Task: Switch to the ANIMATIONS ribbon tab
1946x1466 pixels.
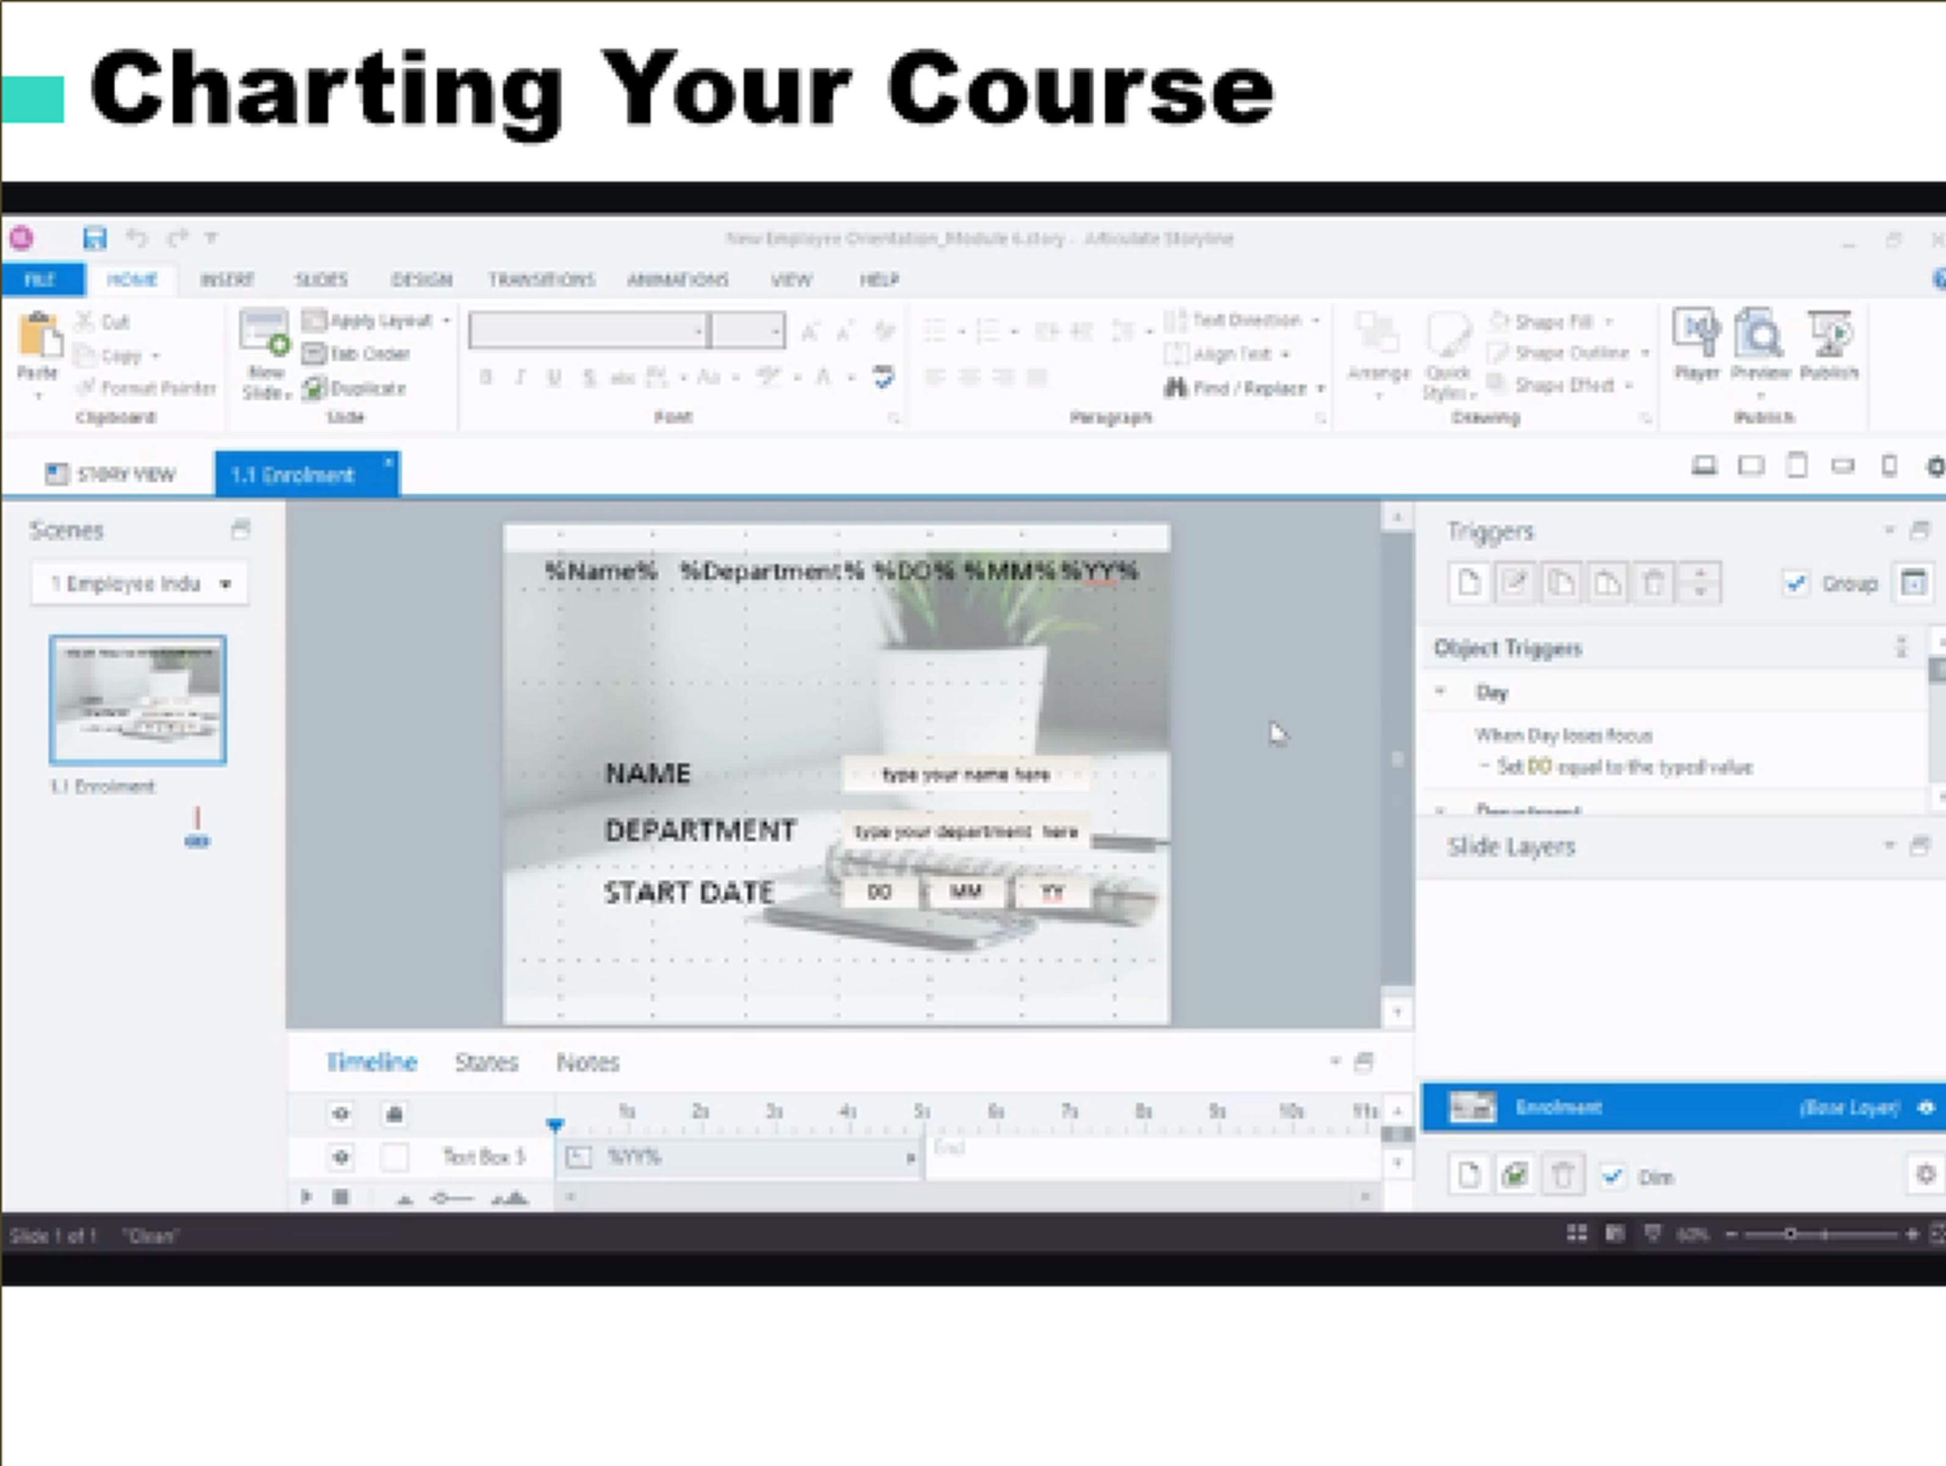Action: click(x=677, y=280)
